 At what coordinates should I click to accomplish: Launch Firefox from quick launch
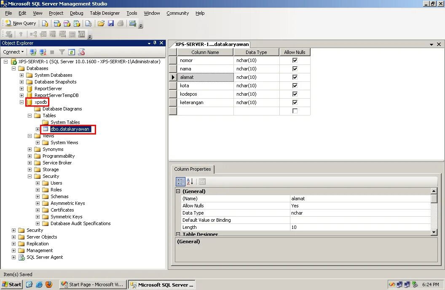(x=49, y=285)
